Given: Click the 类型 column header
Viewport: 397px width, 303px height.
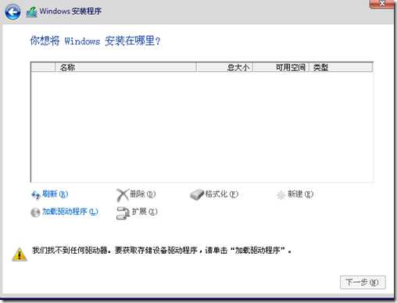Looking at the screenshot, I should tap(341, 67).
